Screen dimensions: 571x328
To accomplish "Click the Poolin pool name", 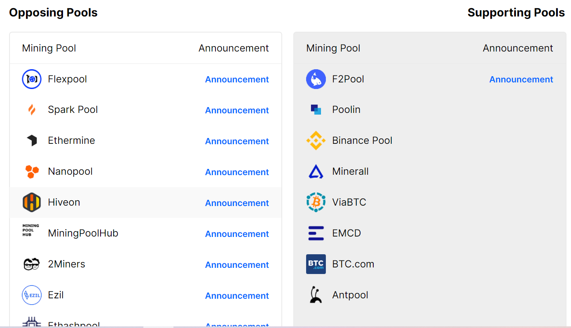I will click(346, 110).
